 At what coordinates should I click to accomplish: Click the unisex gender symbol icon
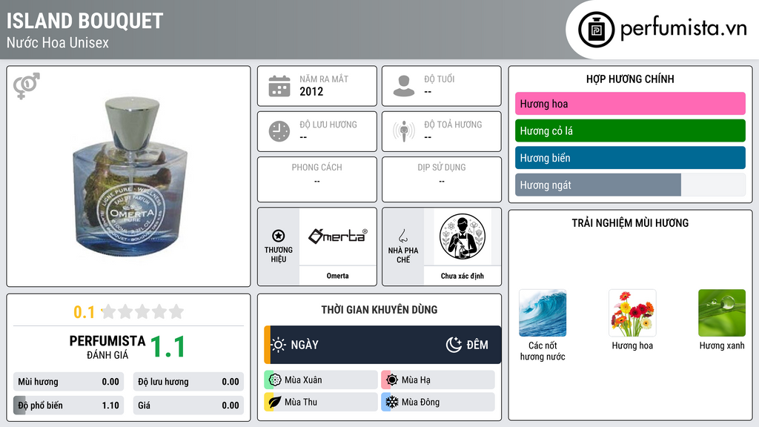click(27, 86)
